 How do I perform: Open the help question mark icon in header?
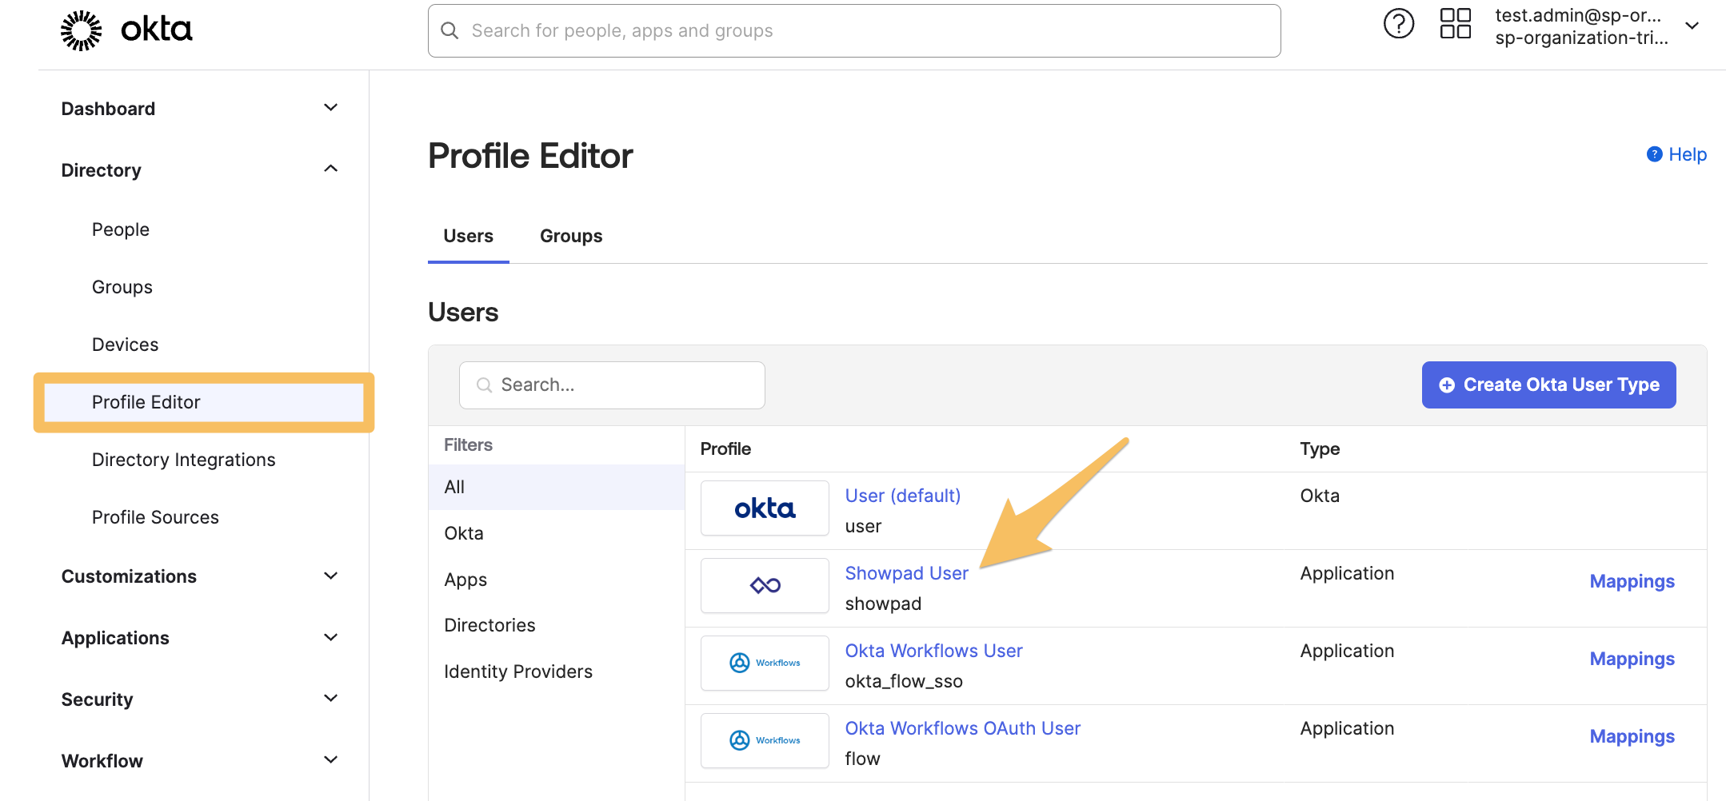[x=1399, y=24]
